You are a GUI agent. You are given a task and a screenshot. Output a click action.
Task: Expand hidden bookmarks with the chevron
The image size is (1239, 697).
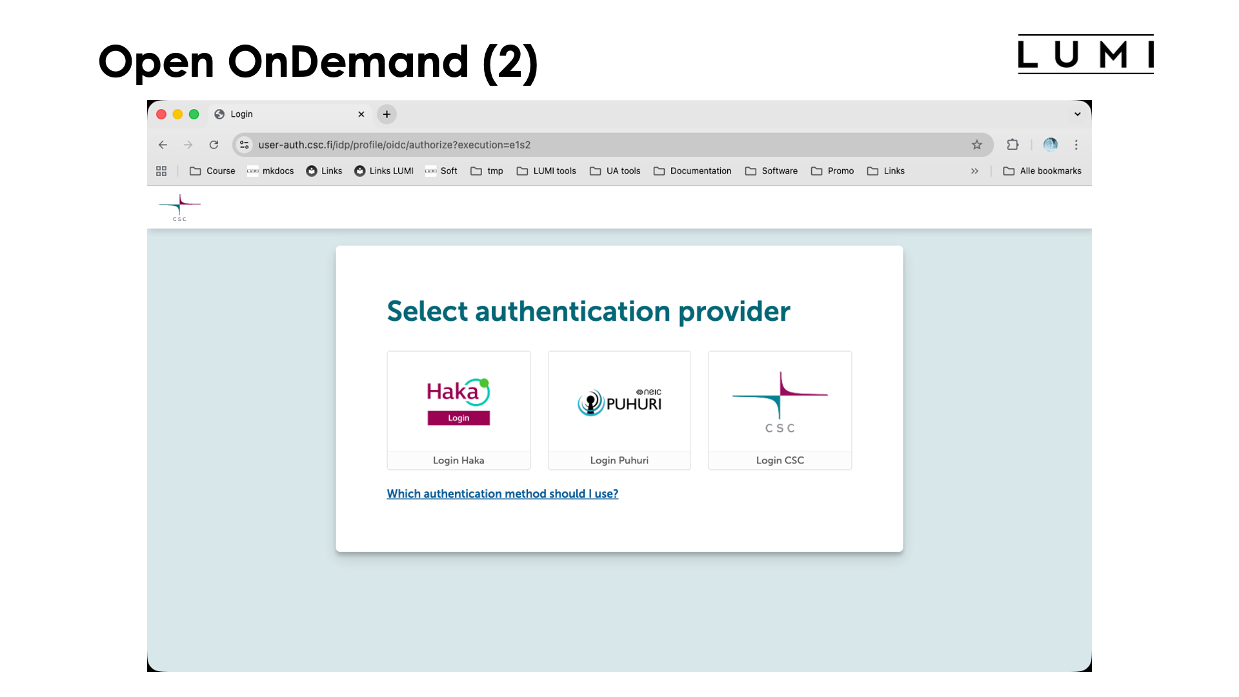pos(974,171)
